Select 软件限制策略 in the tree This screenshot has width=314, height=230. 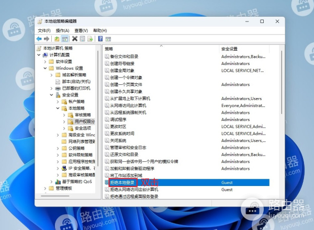pos(81,155)
